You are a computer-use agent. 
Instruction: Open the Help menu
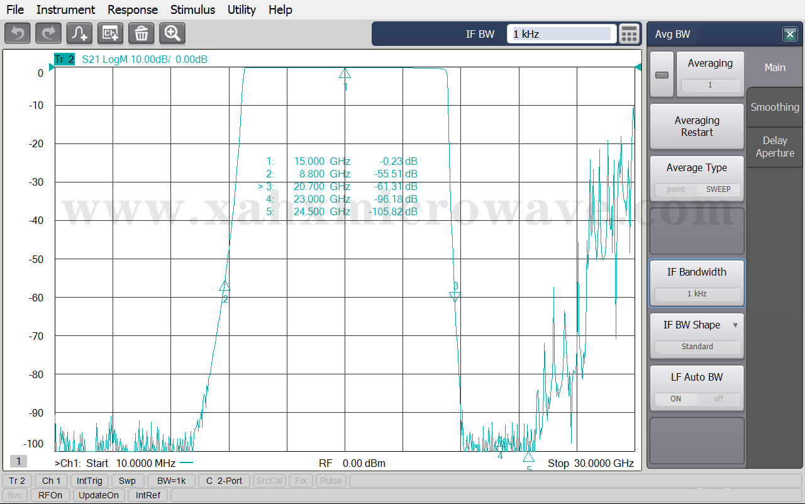click(x=280, y=9)
